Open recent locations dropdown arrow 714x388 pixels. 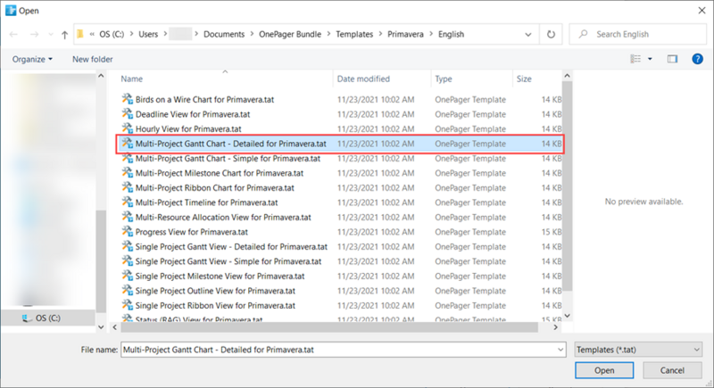click(x=51, y=35)
